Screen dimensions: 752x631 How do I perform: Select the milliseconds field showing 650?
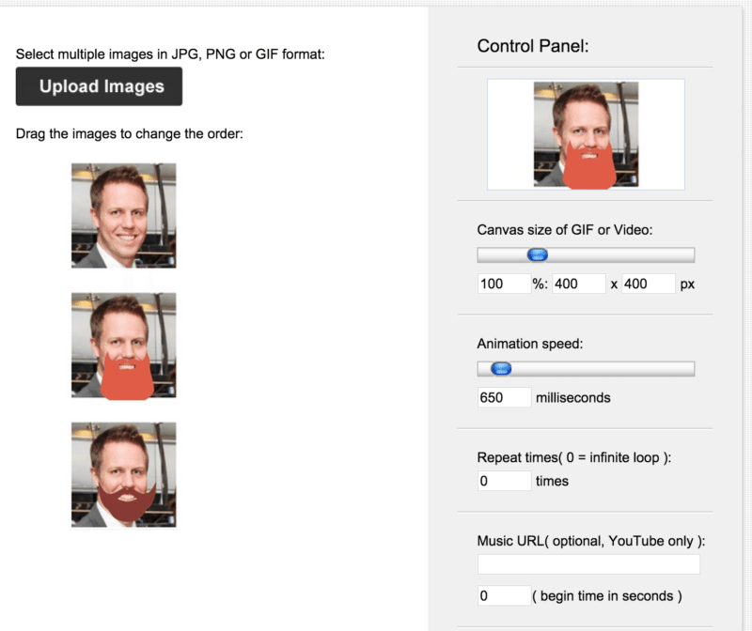coord(504,397)
